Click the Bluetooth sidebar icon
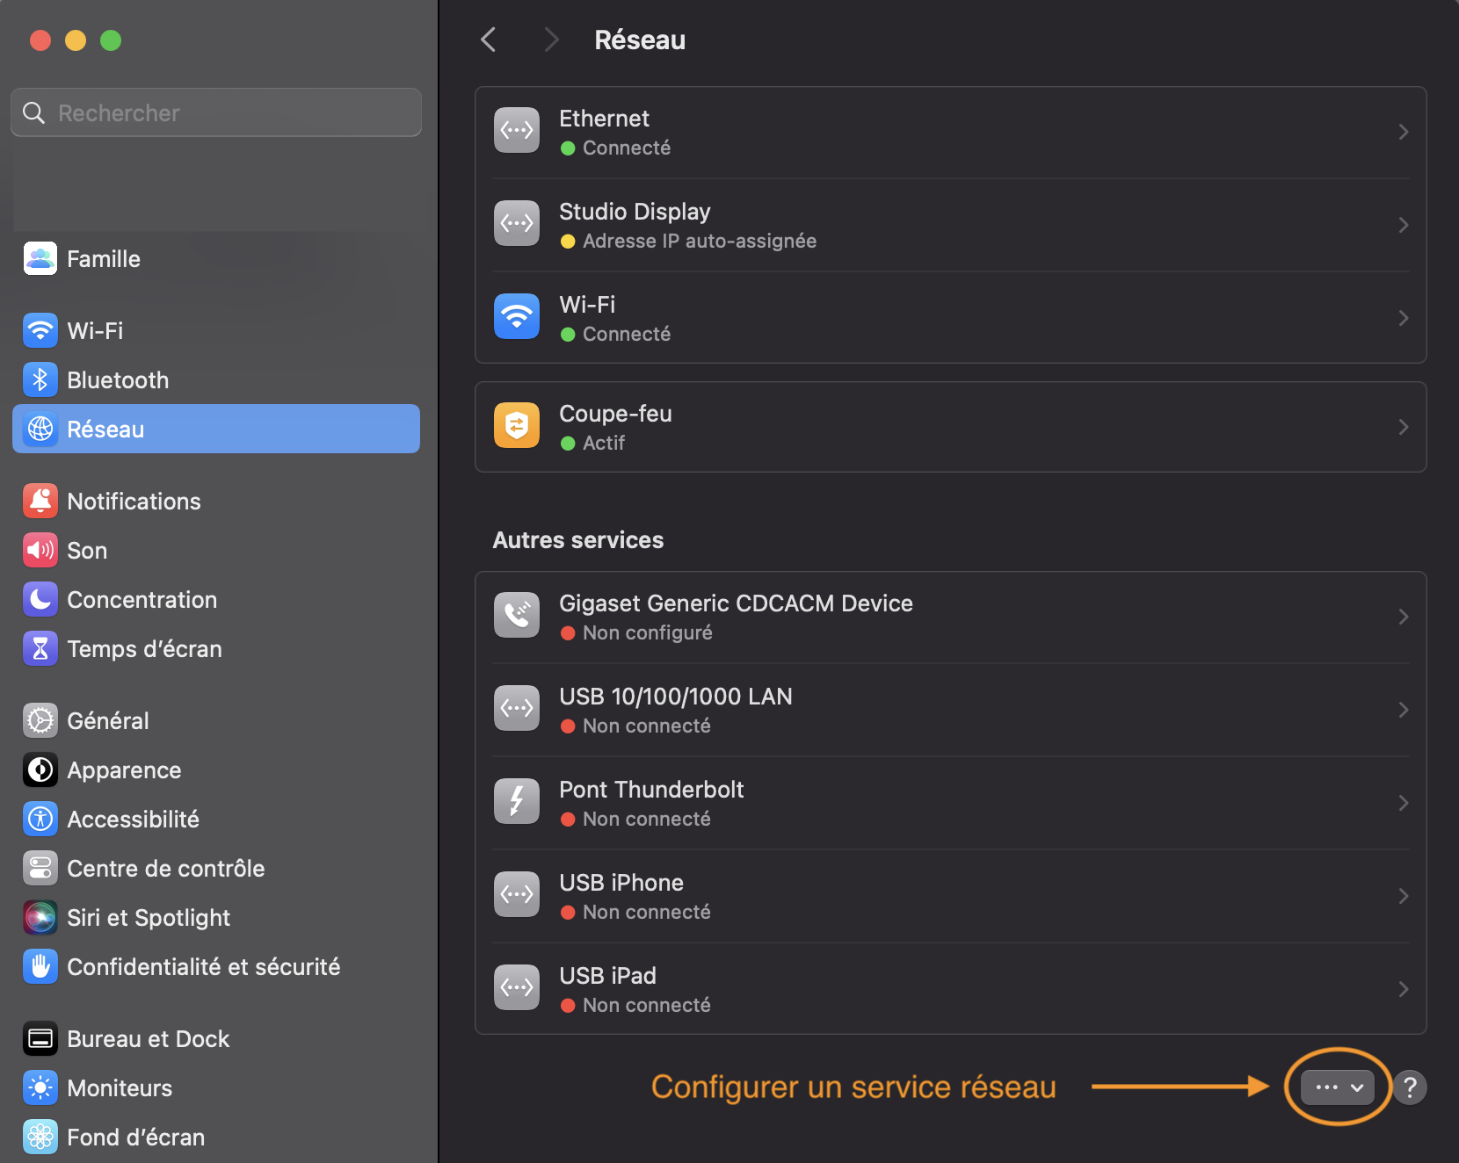Image resolution: width=1459 pixels, height=1163 pixels. point(40,380)
